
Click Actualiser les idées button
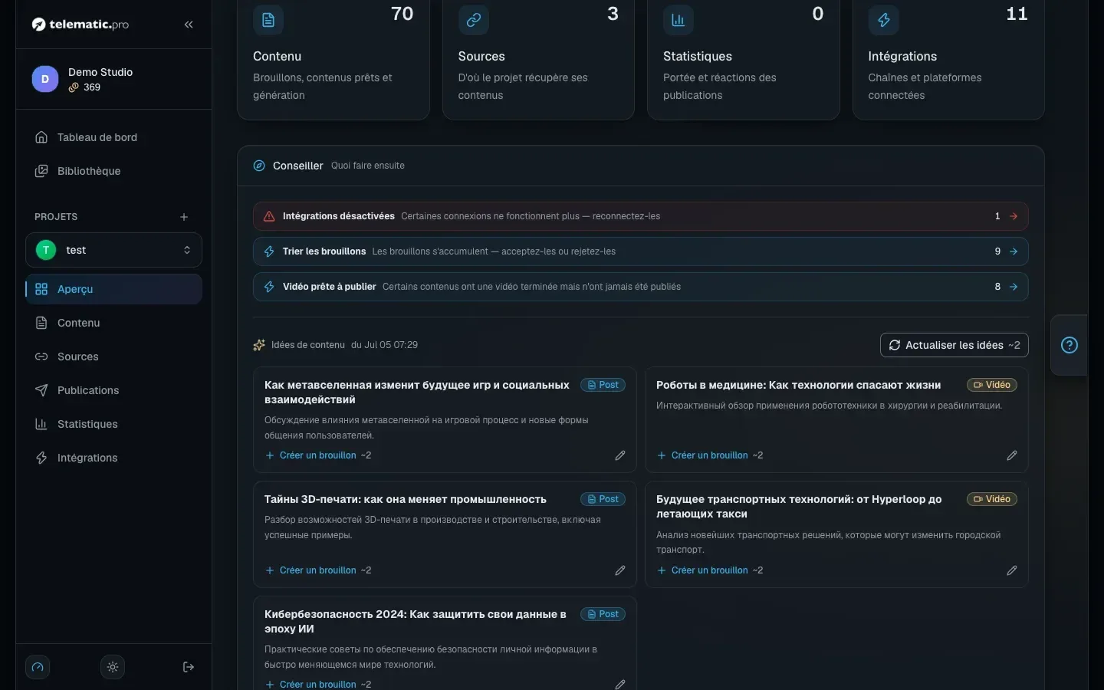[x=954, y=345]
